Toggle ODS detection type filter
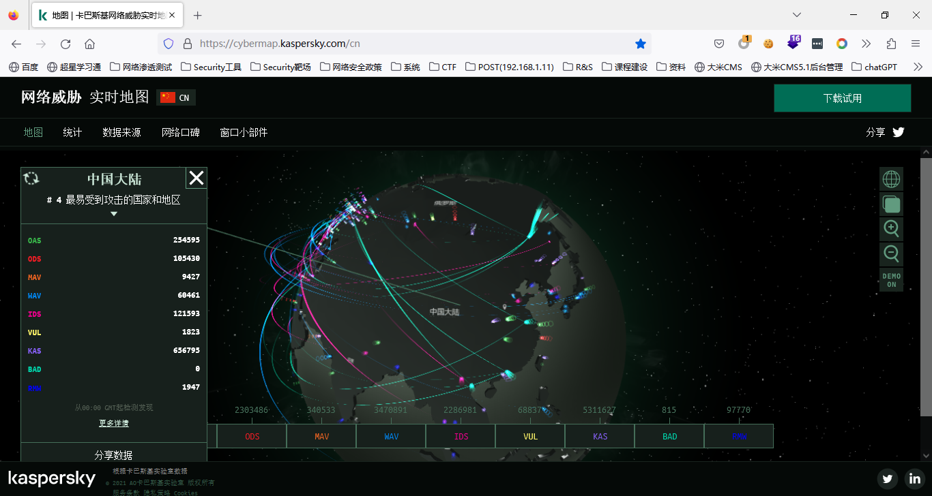Image resolution: width=932 pixels, height=496 pixels. point(252,436)
